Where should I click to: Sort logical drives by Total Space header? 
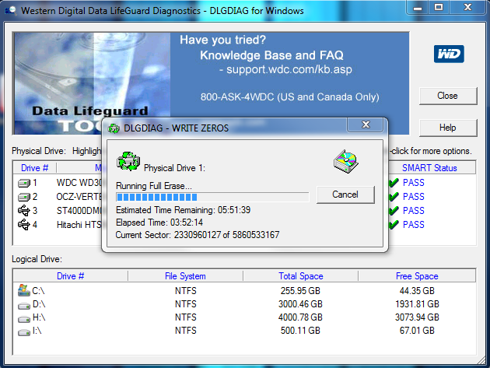[301, 276]
